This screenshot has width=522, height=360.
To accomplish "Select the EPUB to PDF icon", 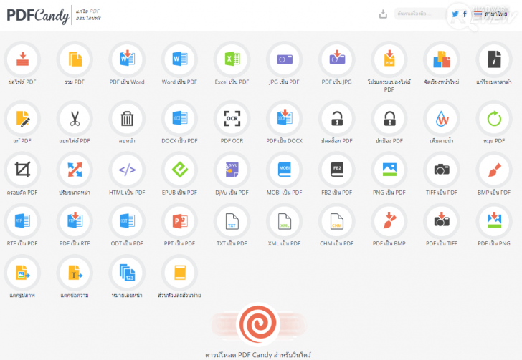I will tap(180, 170).
